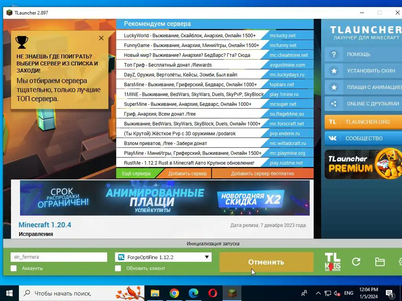Select server pvp.enderix.ru
402x301 pixels.
click(x=215, y=134)
